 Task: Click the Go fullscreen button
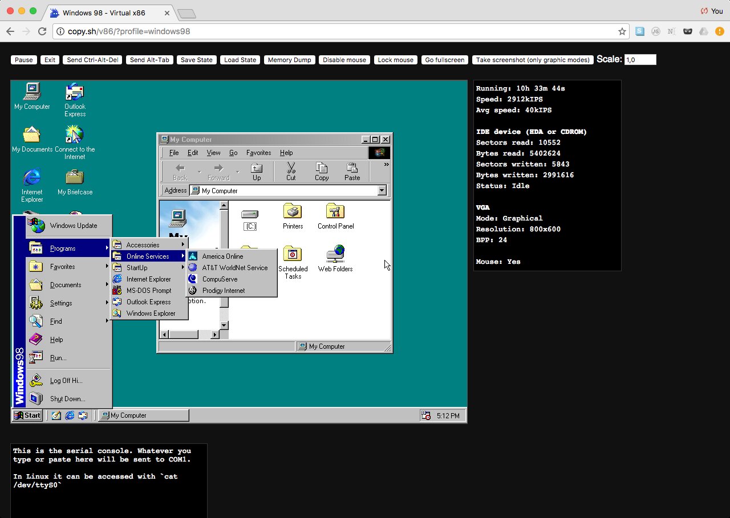click(445, 60)
